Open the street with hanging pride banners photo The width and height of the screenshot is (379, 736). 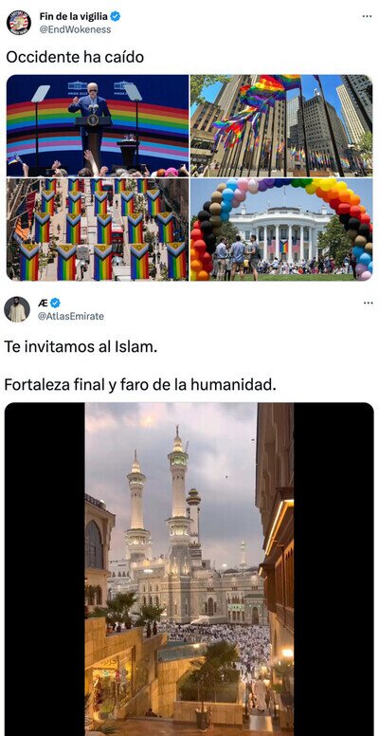(98, 230)
